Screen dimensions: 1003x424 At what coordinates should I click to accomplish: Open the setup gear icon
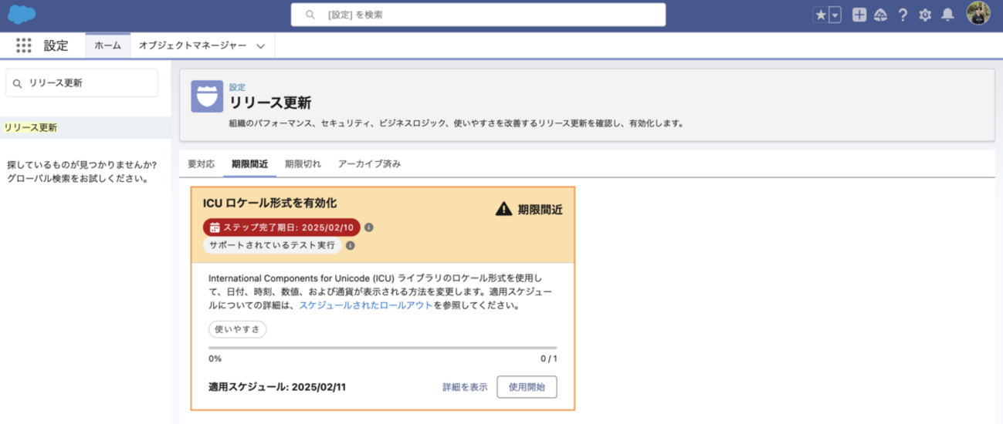point(925,15)
